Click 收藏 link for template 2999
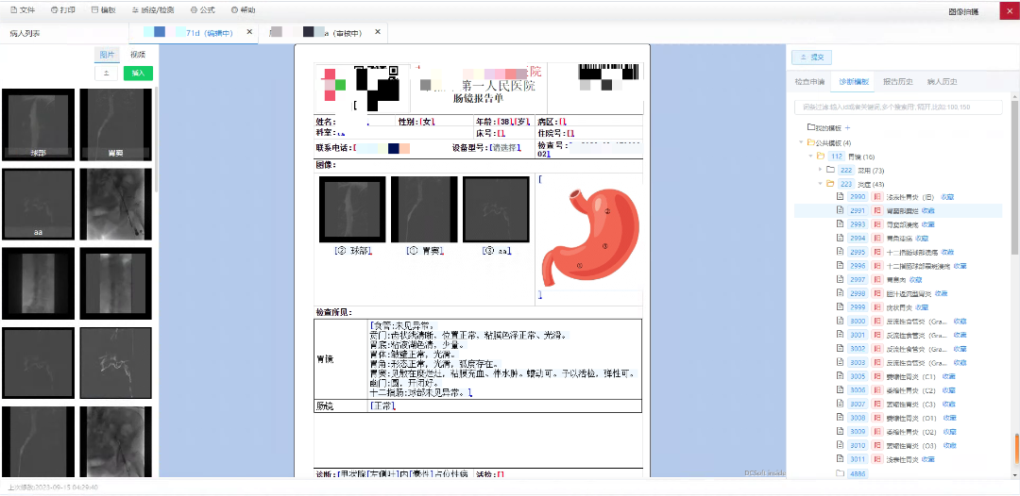1020x496 pixels. pos(921,307)
